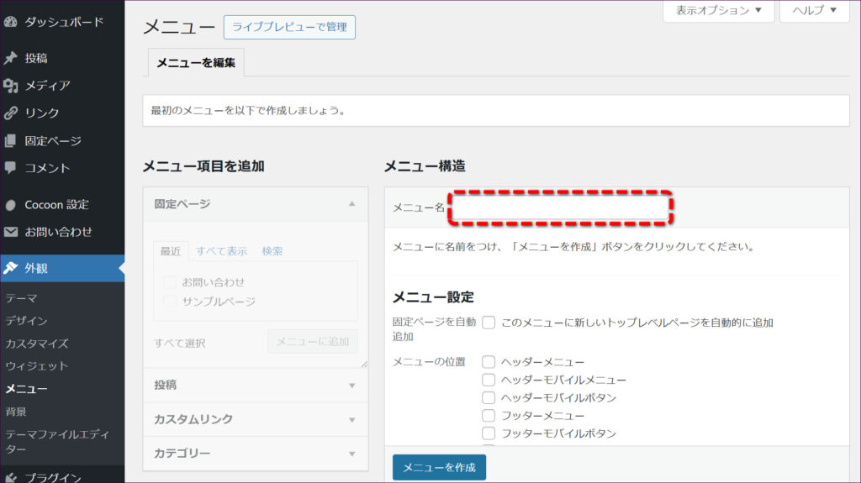This screenshot has height=483, width=861.
Task: Click the コメント speech bubble icon
Action: (x=11, y=168)
